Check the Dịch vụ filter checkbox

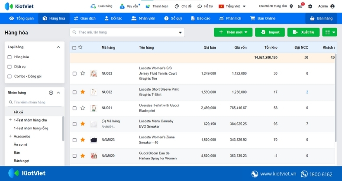tap(10, 67)
